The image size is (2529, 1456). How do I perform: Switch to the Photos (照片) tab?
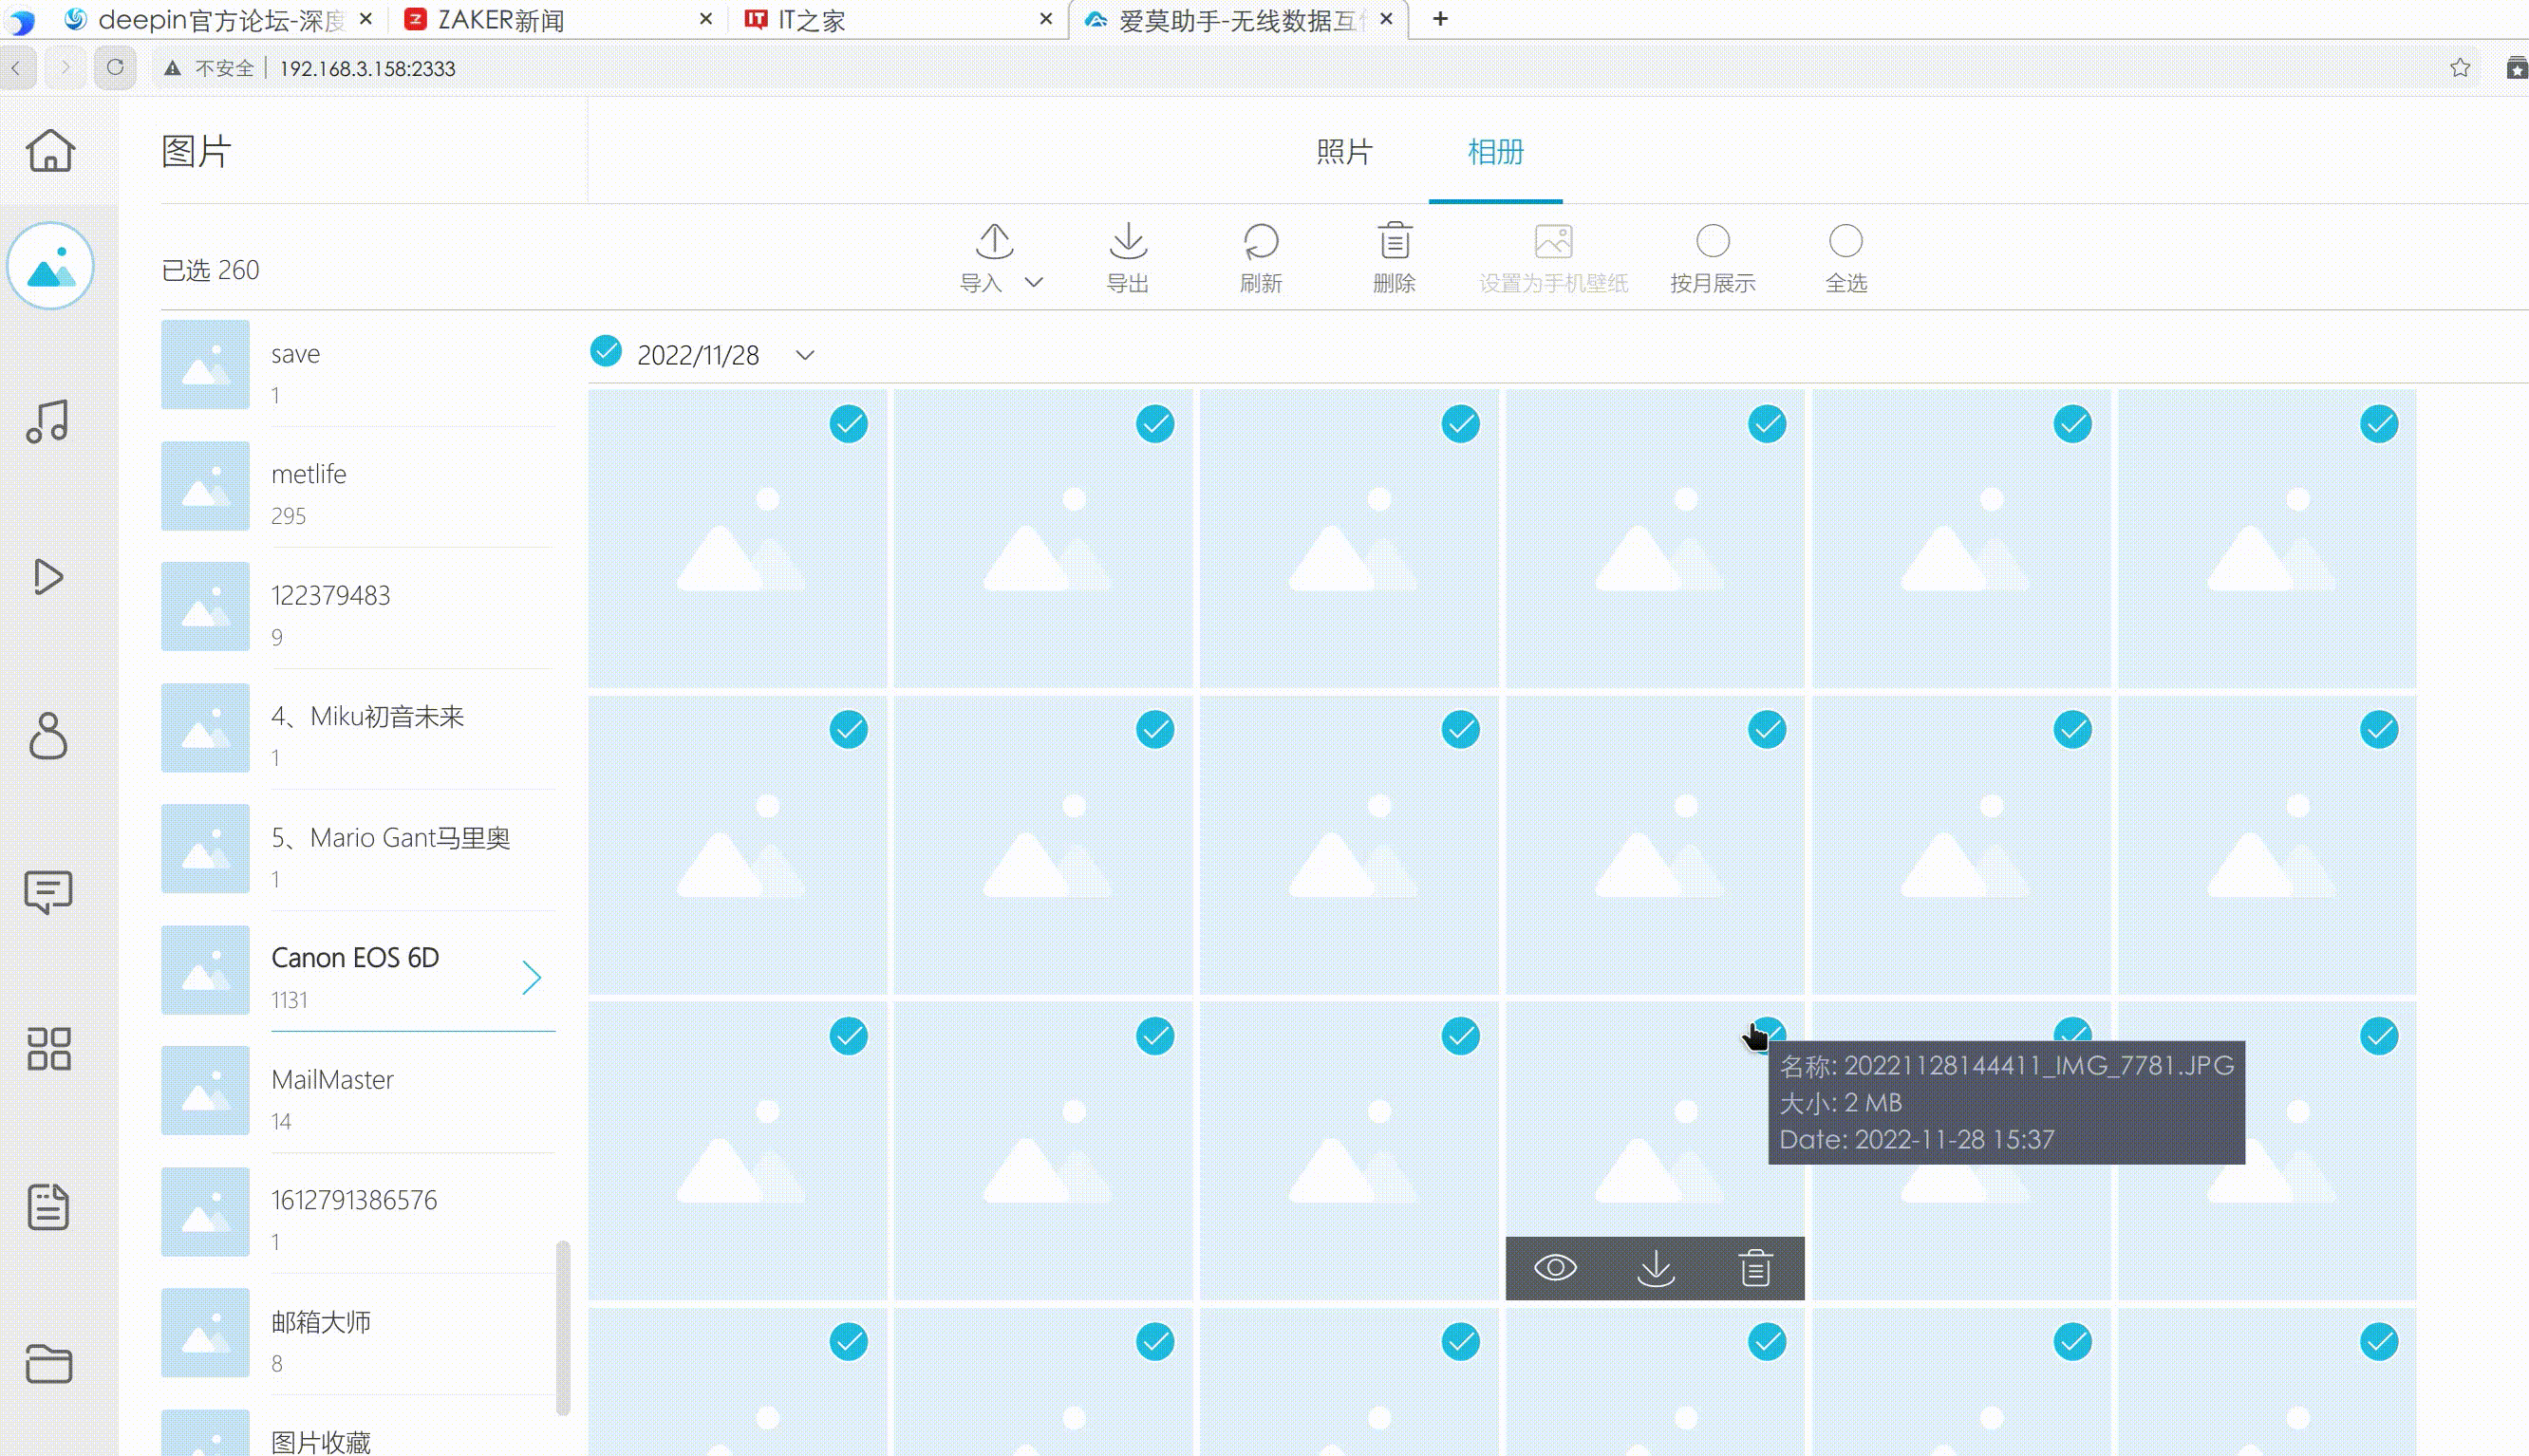1343,152
